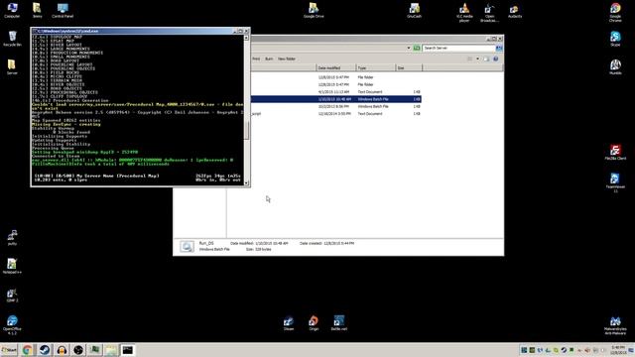Click the headphones icon in taskbar
Image resolution: width=635 pixels, height=357 pixels.
coord(62,350)
